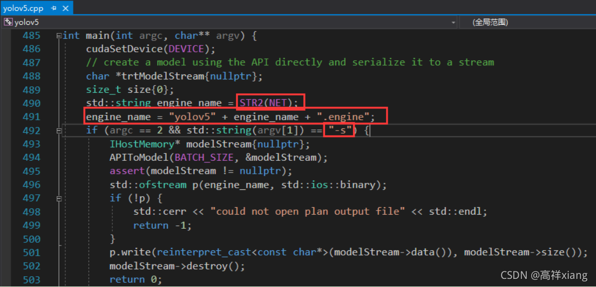
Task: Click the return 0 statement
Action: point(136,280)
